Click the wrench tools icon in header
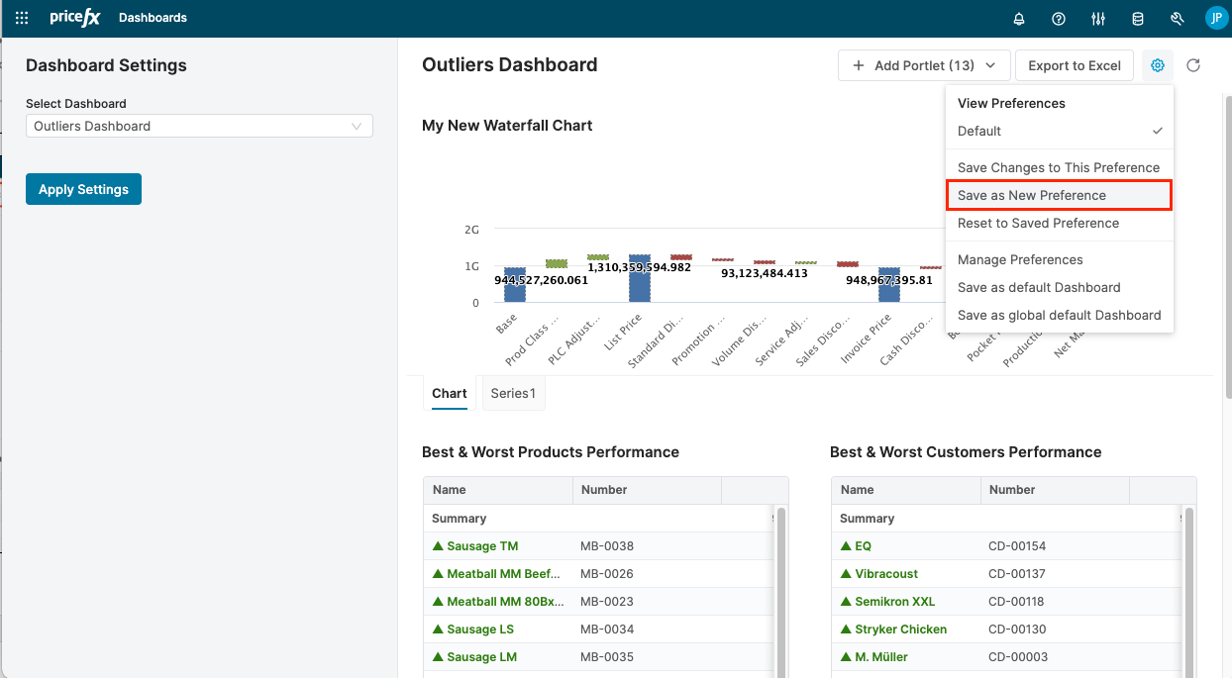This screenshot has width=1232, height=678. coord(1177,18)
